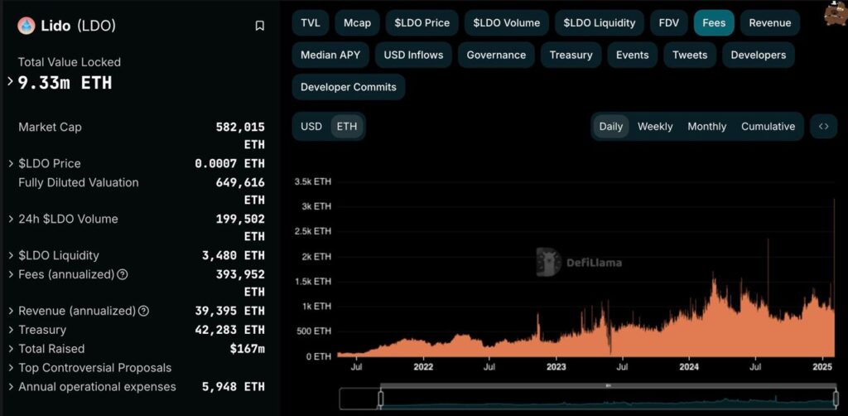Viewport: 848px width, 416px height.
Task: Click the 9.33m ETH TVL value
Action: coord(65,83)
